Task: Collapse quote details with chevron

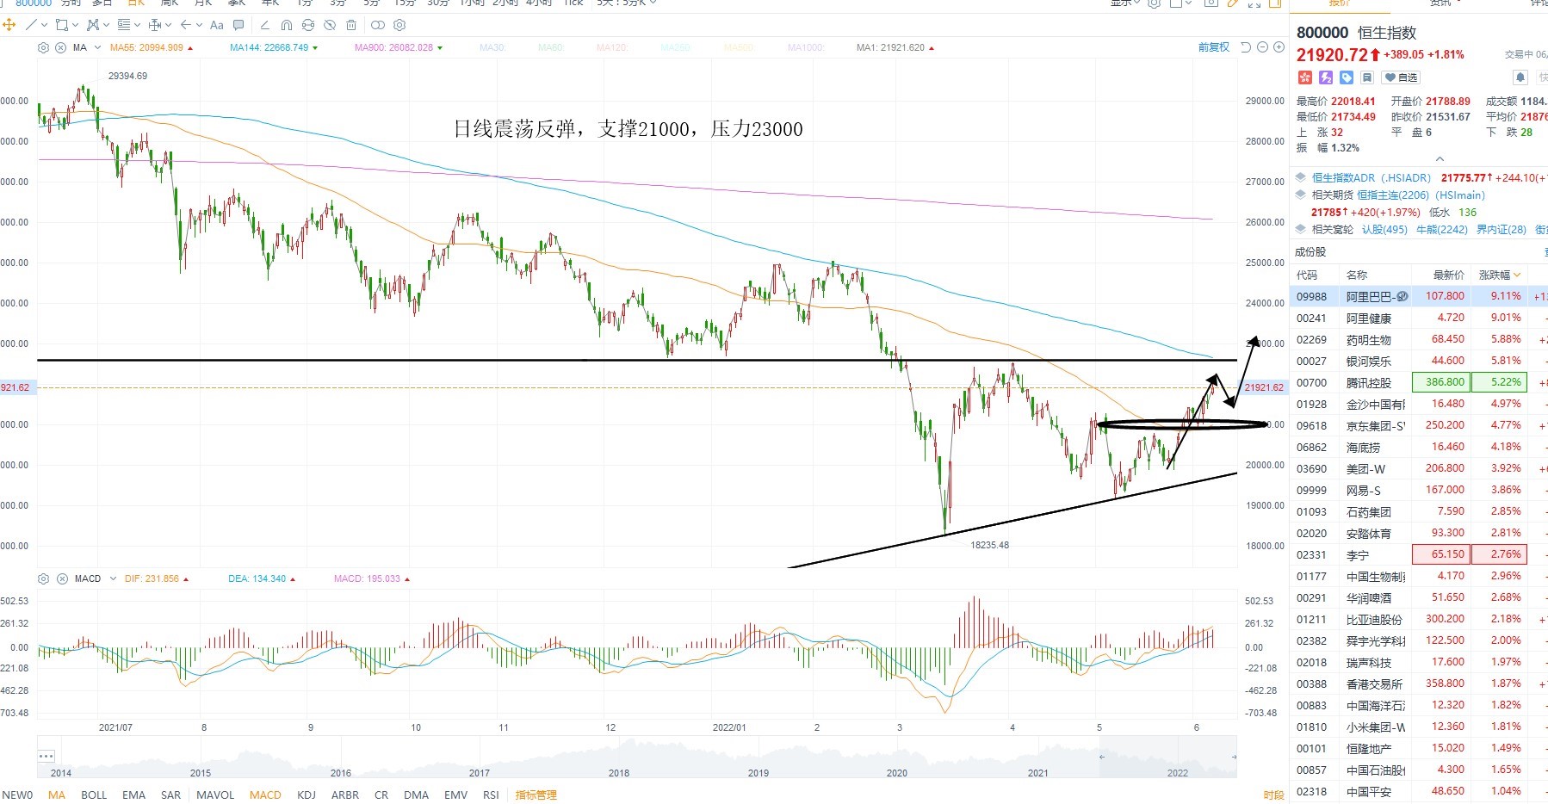Action: [1439, 159]
